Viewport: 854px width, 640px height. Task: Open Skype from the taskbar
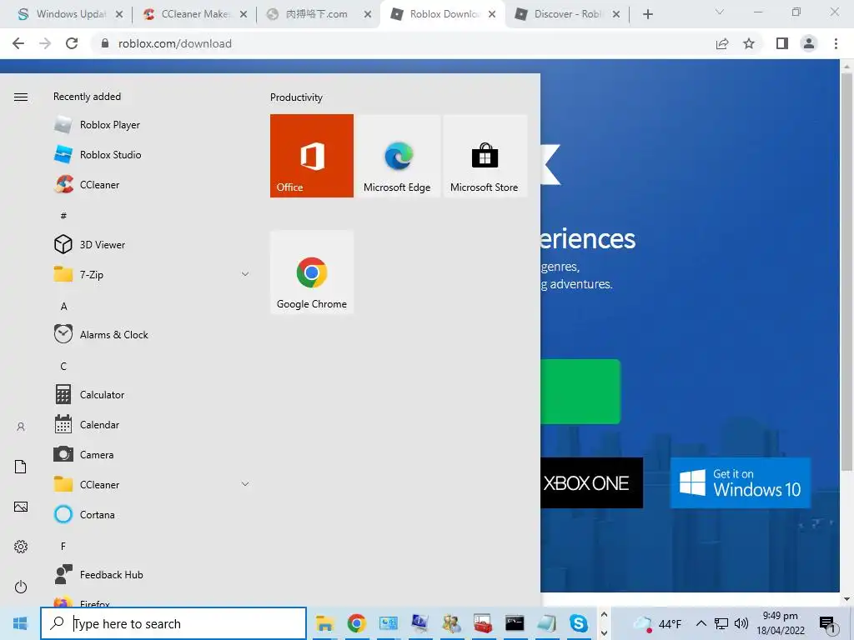coord(579,623)
